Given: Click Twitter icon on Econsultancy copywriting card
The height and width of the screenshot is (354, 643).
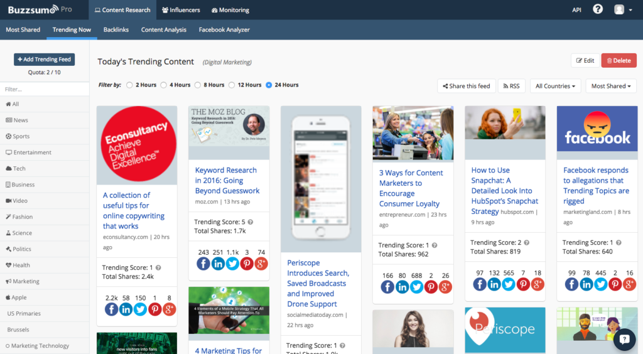Looking at the screenshot, I should pyautogui.click(x=140, y=309).
